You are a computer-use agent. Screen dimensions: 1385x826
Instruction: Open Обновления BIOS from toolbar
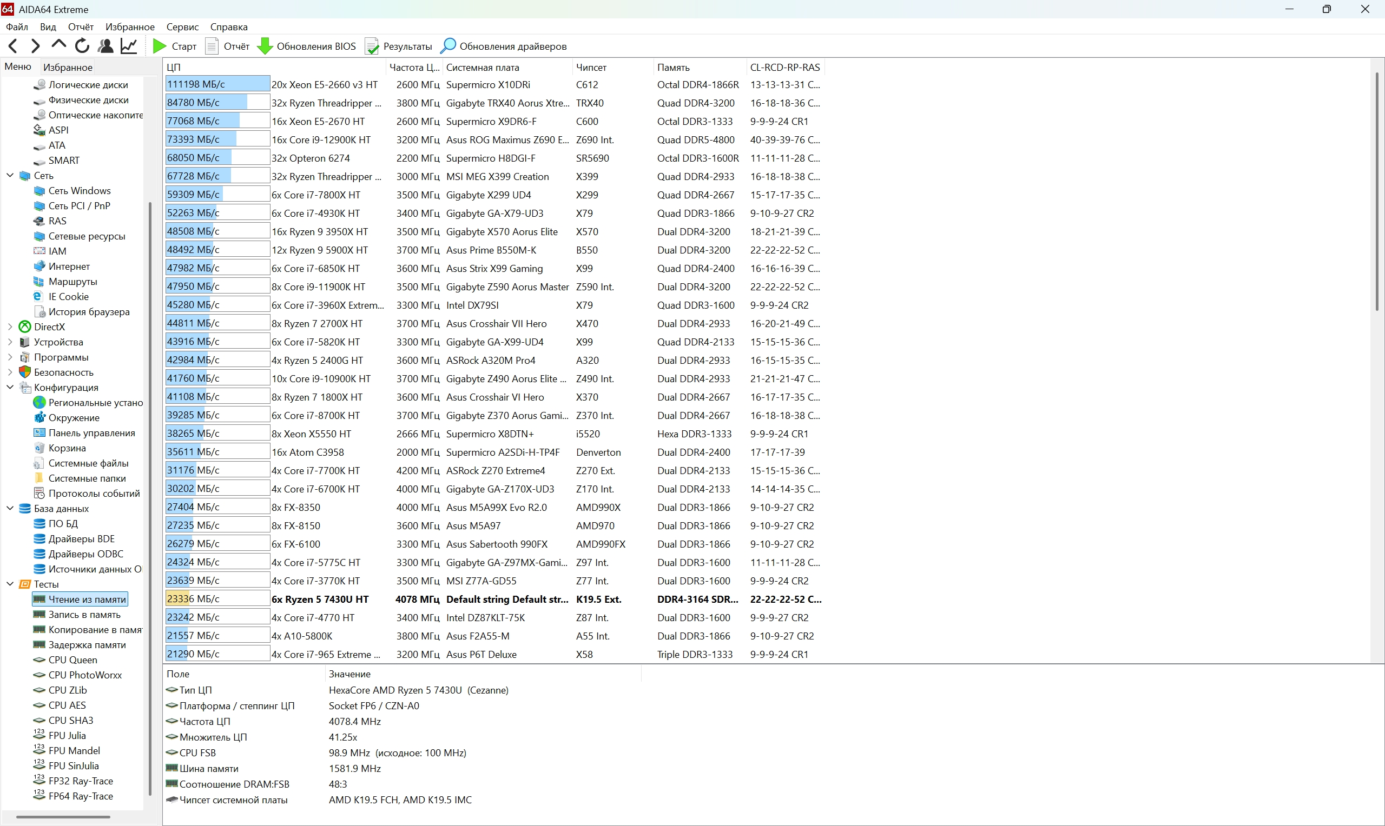tap(307, 46)
